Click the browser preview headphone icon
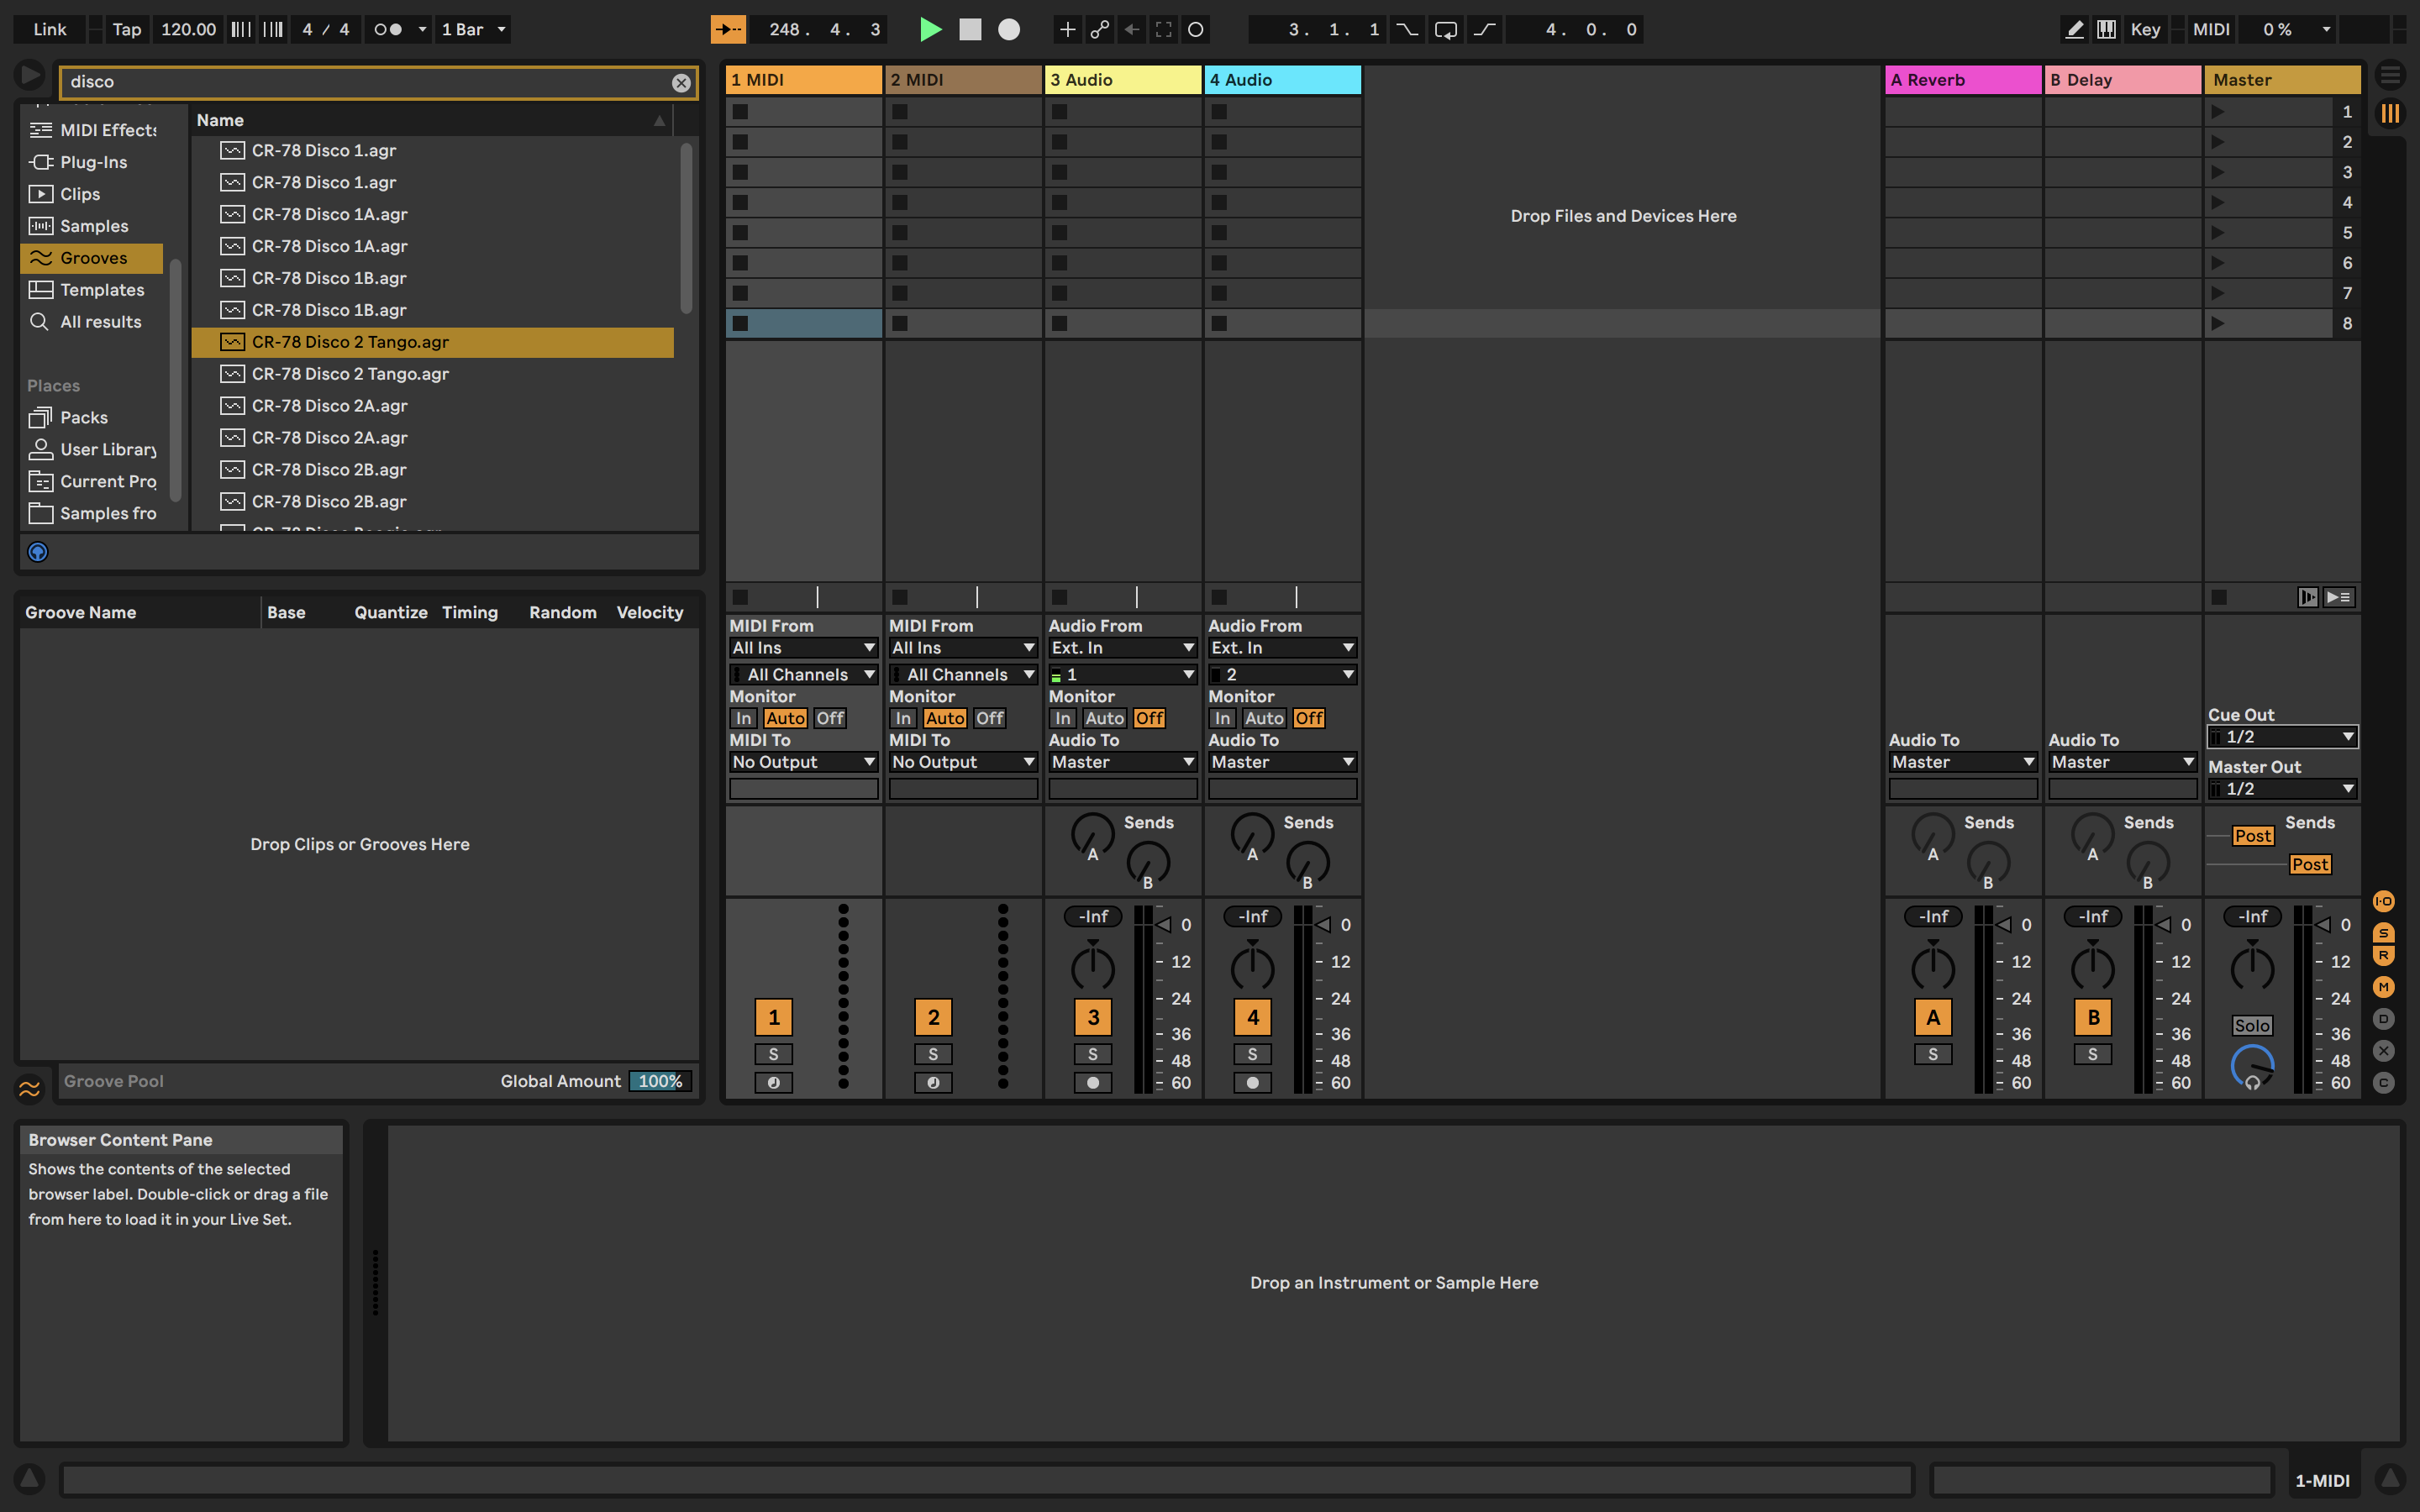 coord(38,552)
